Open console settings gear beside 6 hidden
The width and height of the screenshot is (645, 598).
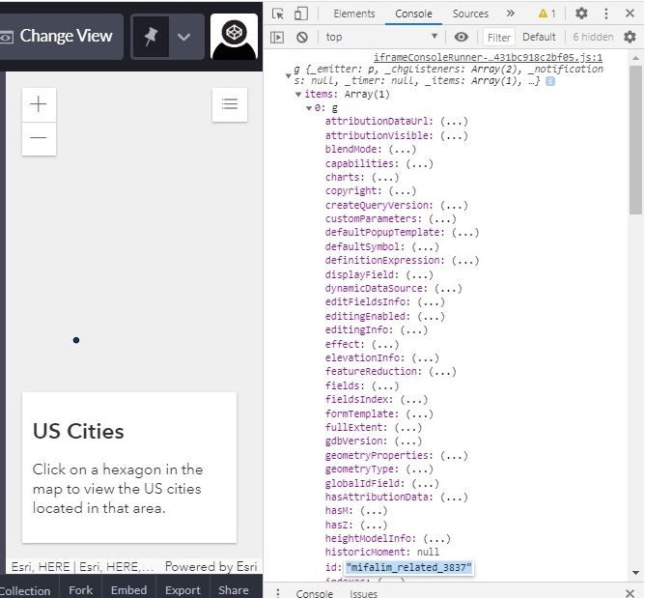point(630,37)
